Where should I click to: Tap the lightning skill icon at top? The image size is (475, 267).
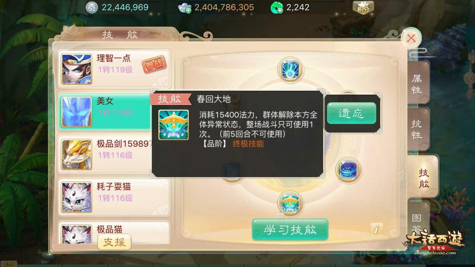(290, 69)
